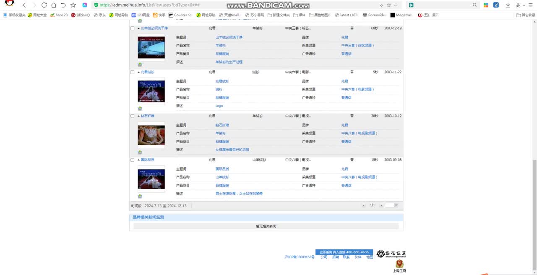
Task: Open the address bar dropdown chevron
Action: click(395, 5)
